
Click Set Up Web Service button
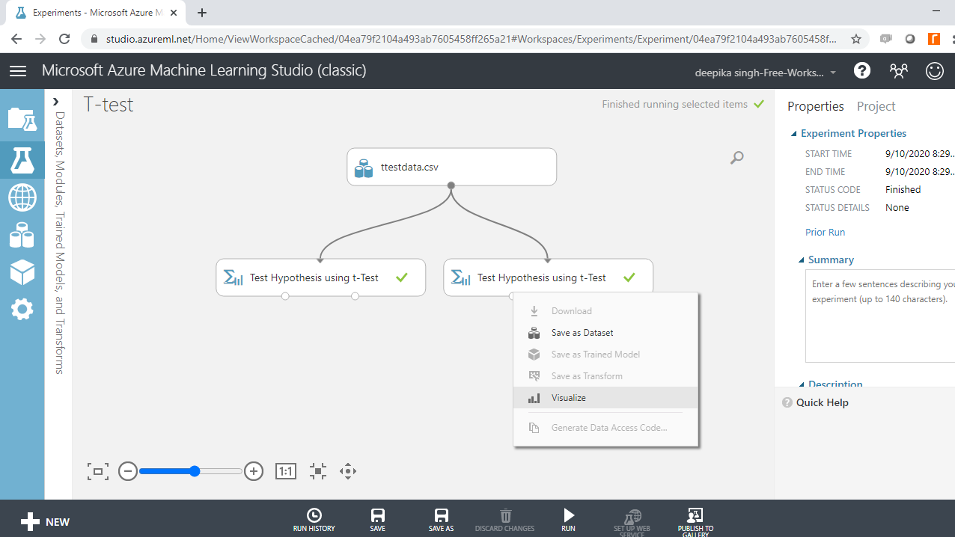632,521
